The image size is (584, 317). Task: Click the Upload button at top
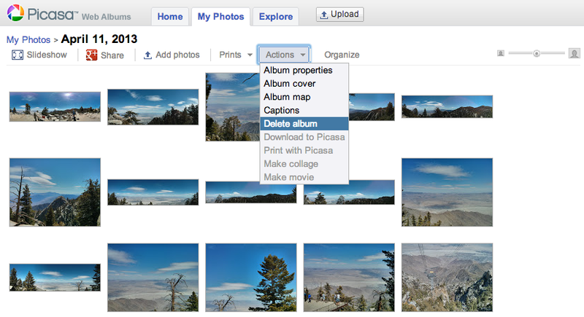[x=339, y=14]
